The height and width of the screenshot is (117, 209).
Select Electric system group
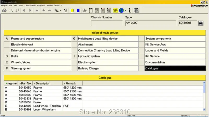point(108,62)
